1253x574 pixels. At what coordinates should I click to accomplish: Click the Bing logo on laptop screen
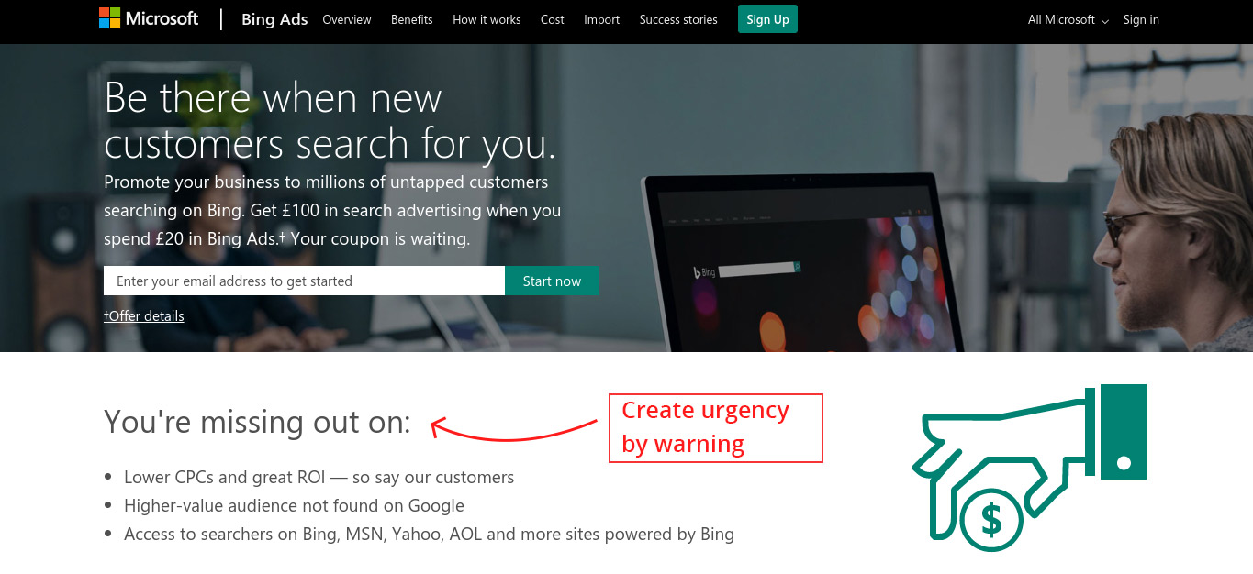(704, 272)
